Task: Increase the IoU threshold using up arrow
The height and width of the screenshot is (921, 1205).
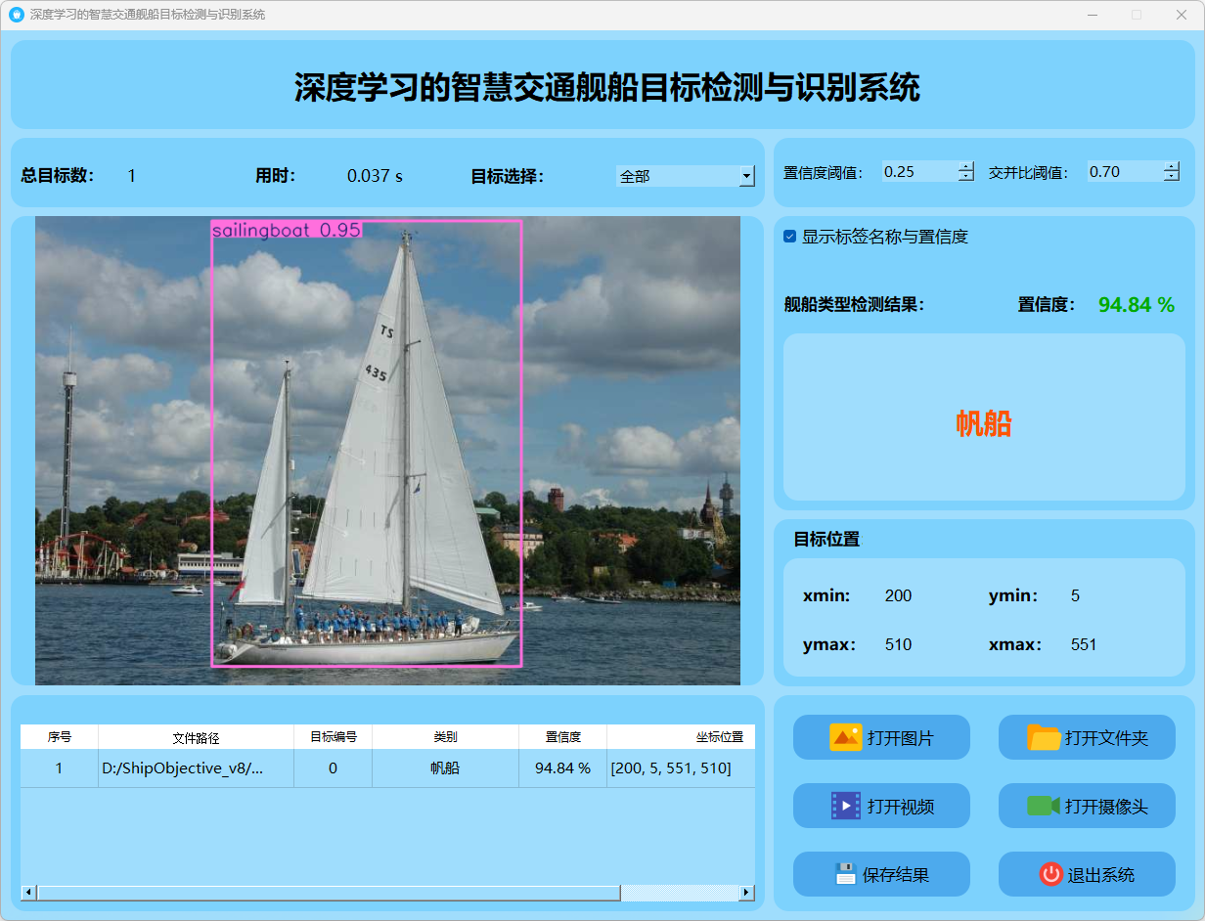Action: (1172, 166)
